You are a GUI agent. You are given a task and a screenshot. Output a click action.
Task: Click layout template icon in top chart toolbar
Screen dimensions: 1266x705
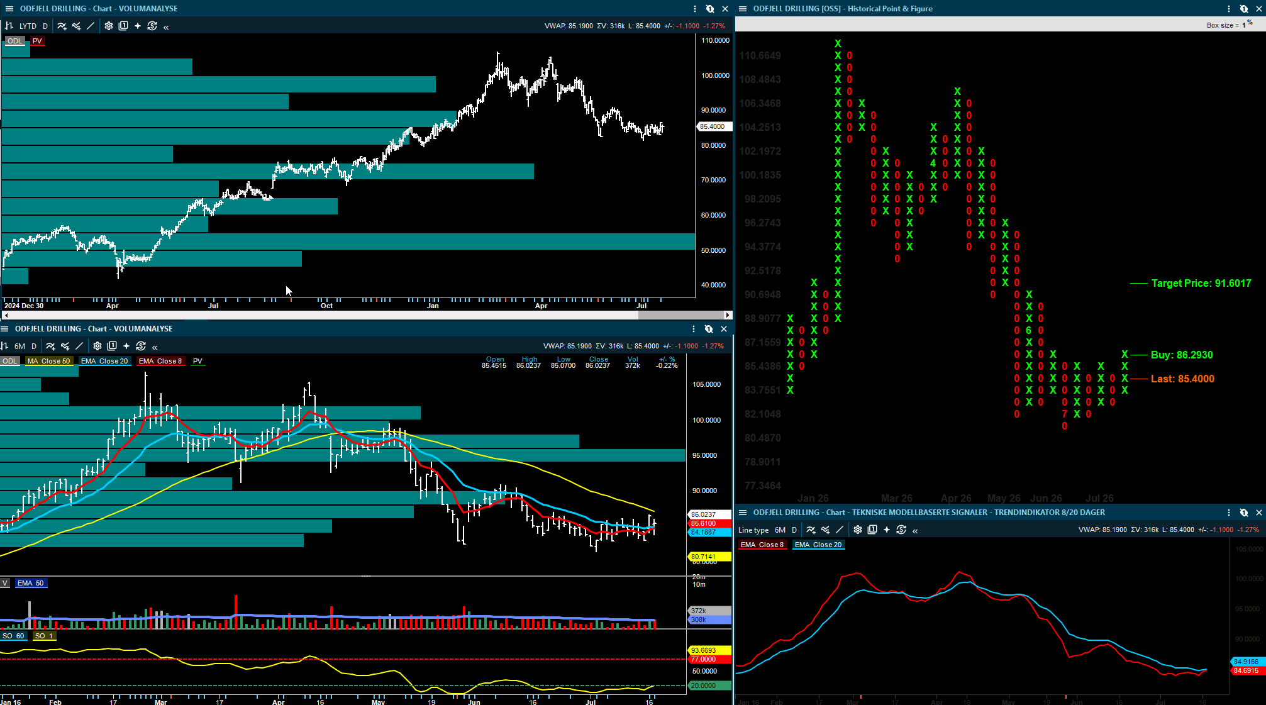123,26
